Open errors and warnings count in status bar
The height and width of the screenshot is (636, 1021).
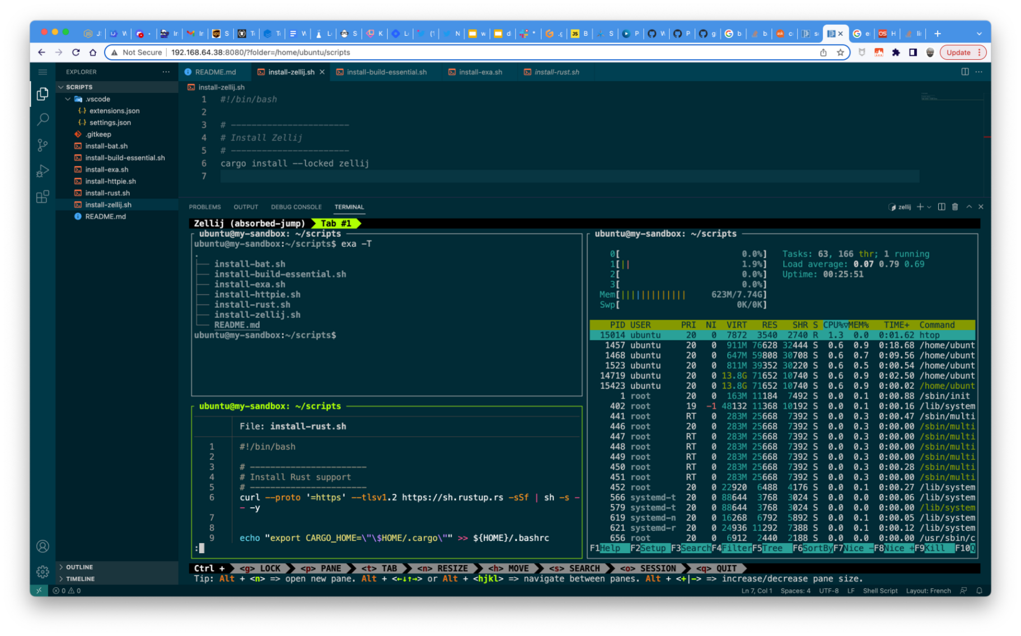[x=67, y=590]
